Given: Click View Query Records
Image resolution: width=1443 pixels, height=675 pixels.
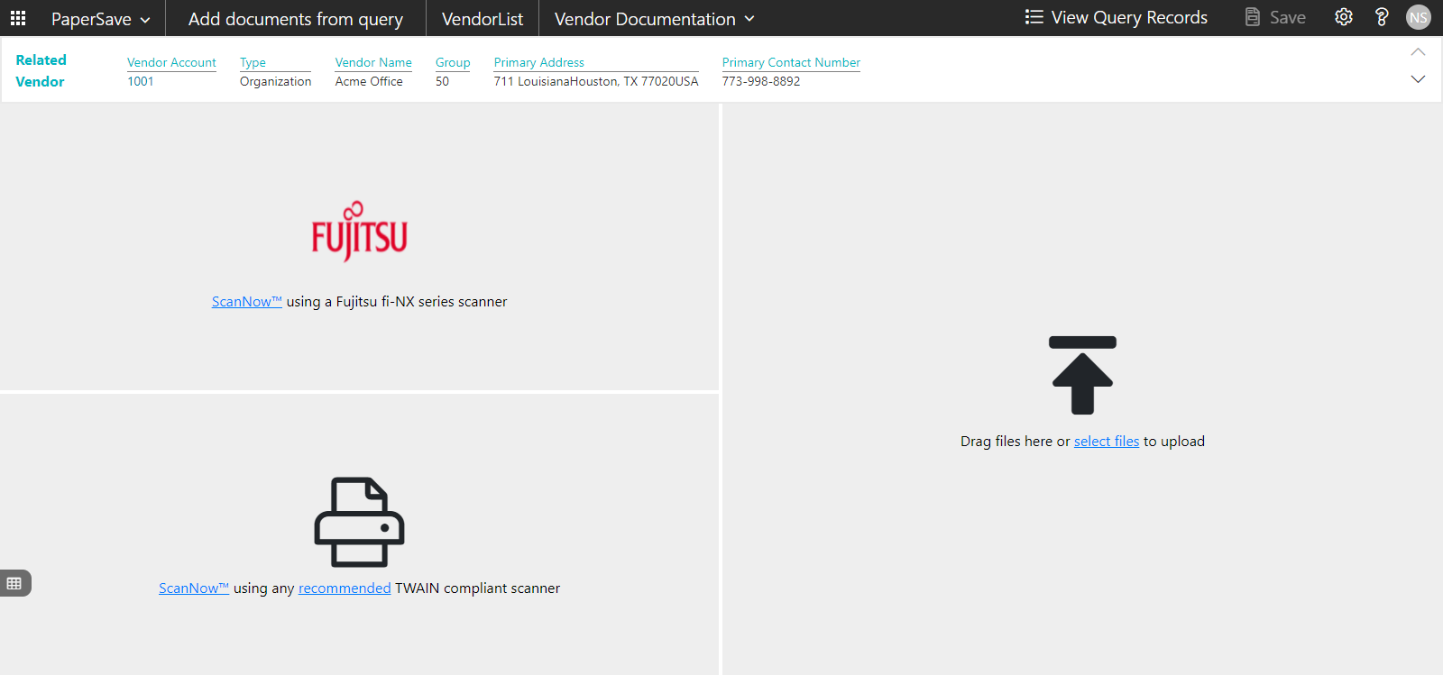Looking at the screenshot, I should point(1116,17).
